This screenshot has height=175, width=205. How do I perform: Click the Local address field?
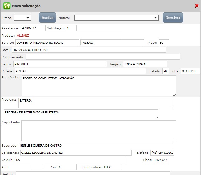(x=89, y=50)
